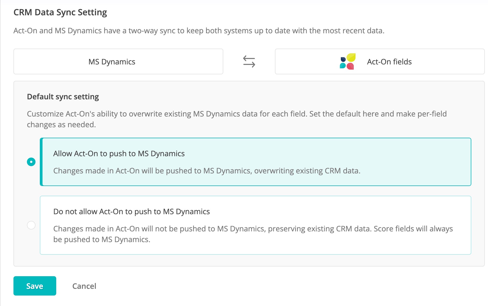Select the 'Allow Act-On to push' radio button
The image size is (488, 306).
pyautogui.click(x=31, y=162)
